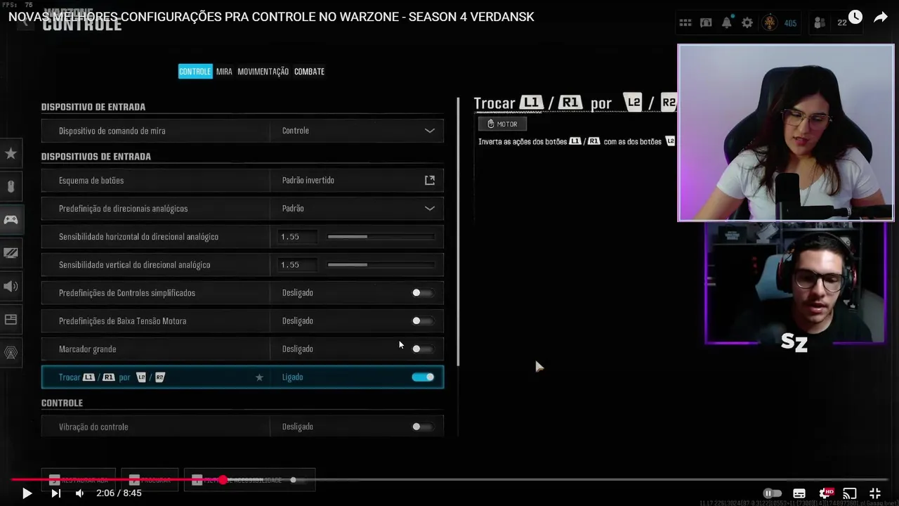Seek on the video progress bar
899x506 pixels.
pyautogui.click(x=449, y=480)
